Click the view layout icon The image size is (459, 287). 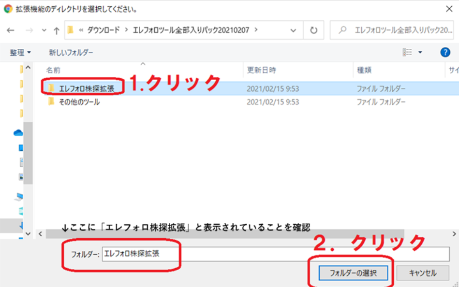point(407,52)
